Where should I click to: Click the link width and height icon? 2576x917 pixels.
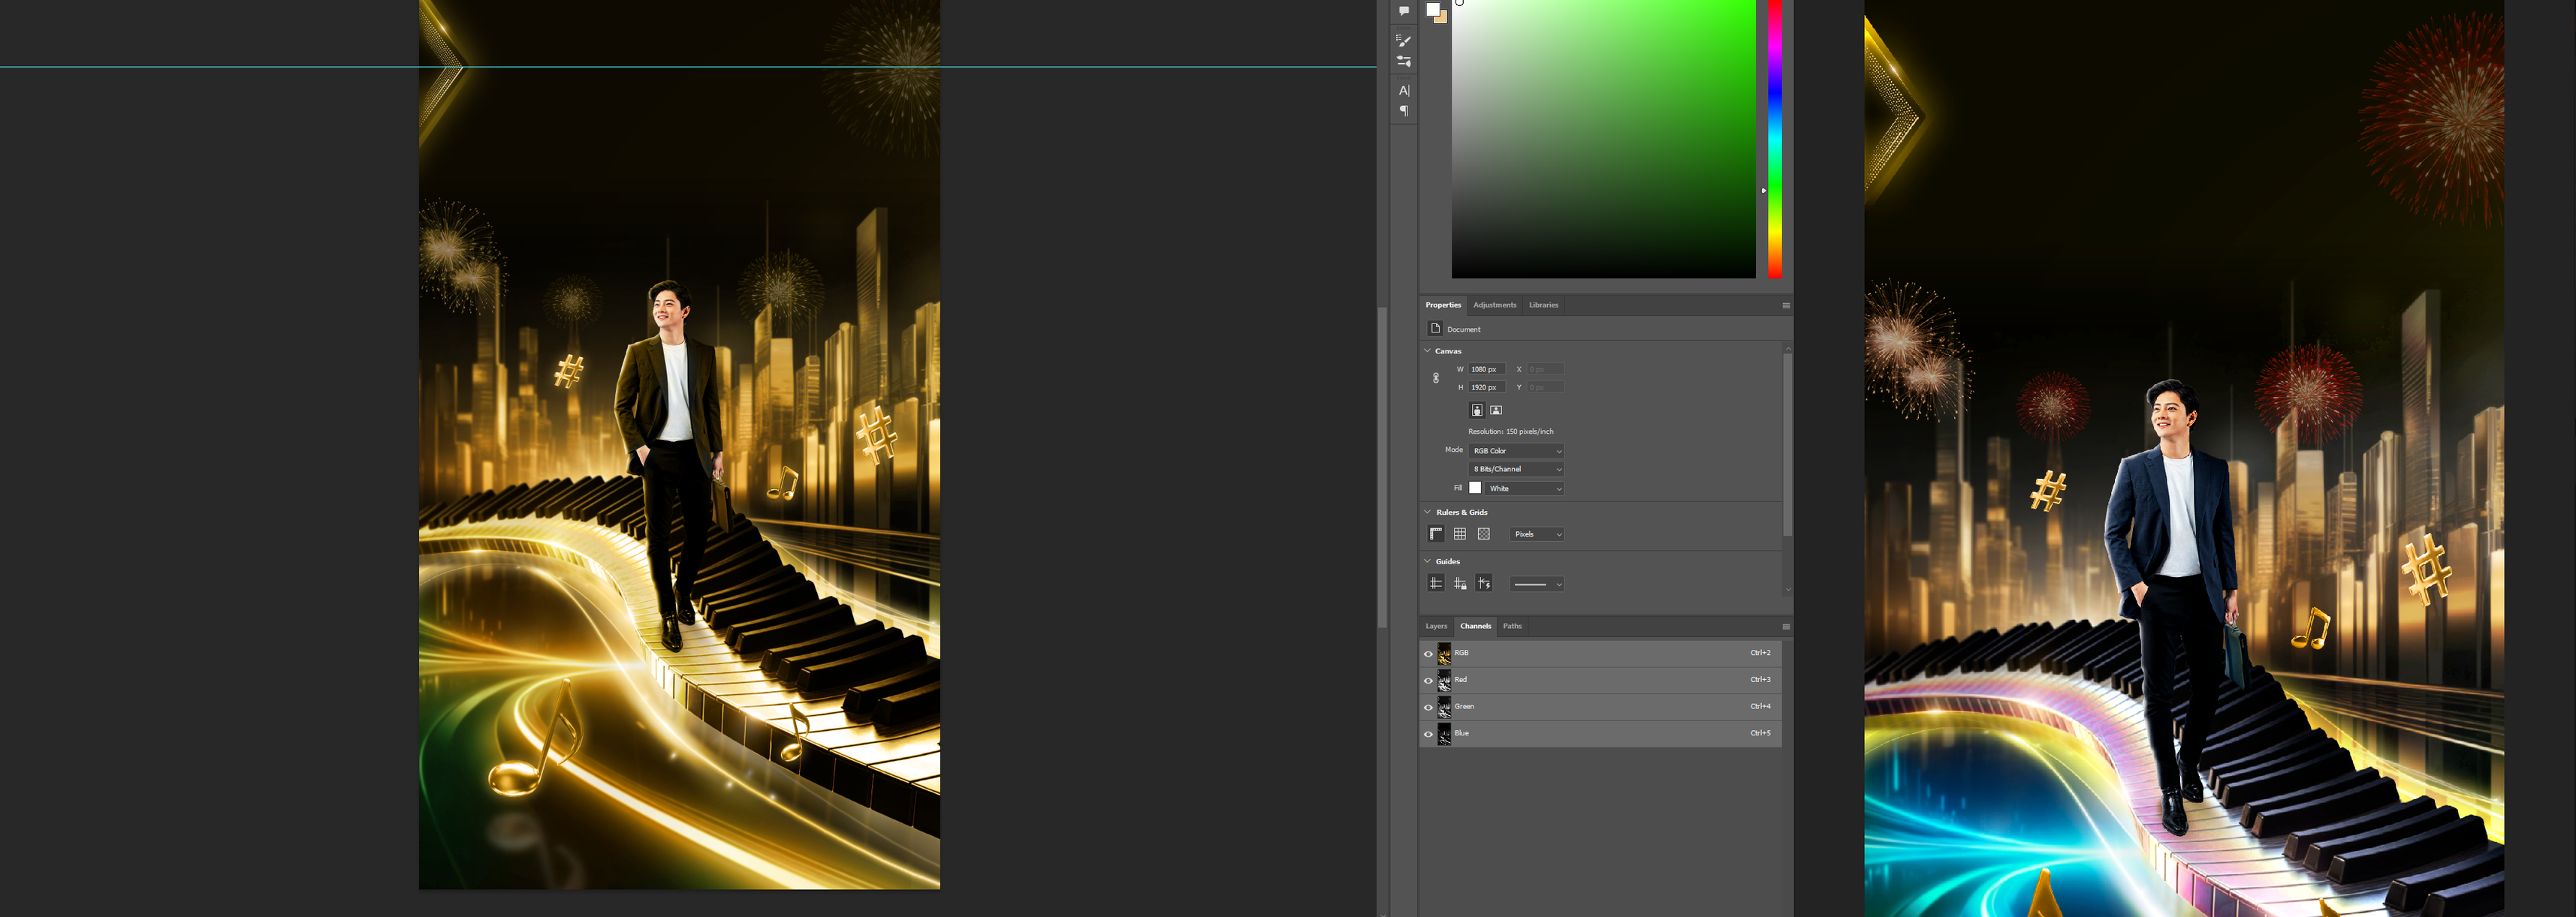[1436, 379]
